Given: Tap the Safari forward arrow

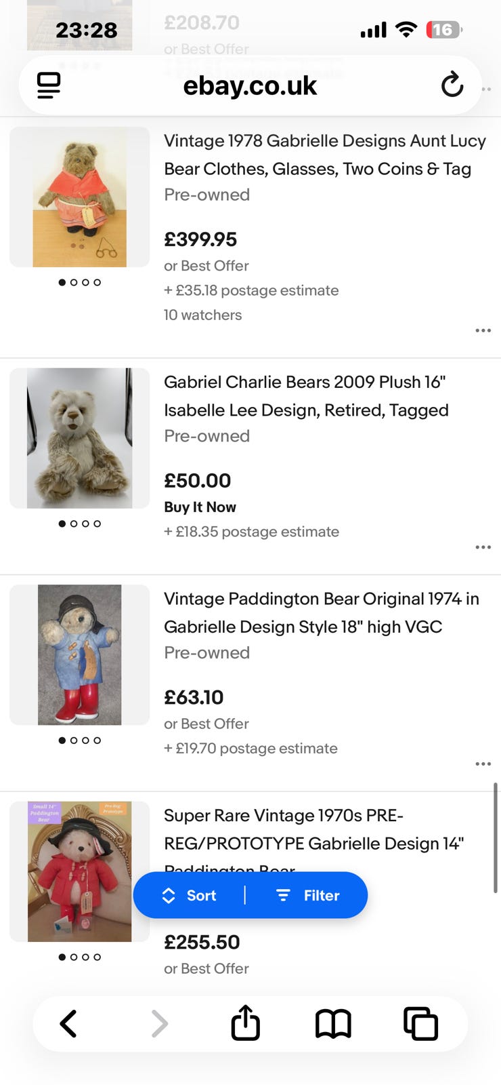Looking at the screenshot, I should coord(159,1023).
